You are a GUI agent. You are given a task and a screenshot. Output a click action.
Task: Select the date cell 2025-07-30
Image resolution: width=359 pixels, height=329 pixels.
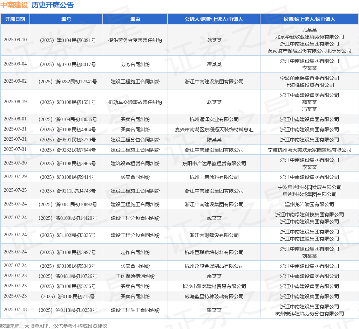[x=15, y=163]
